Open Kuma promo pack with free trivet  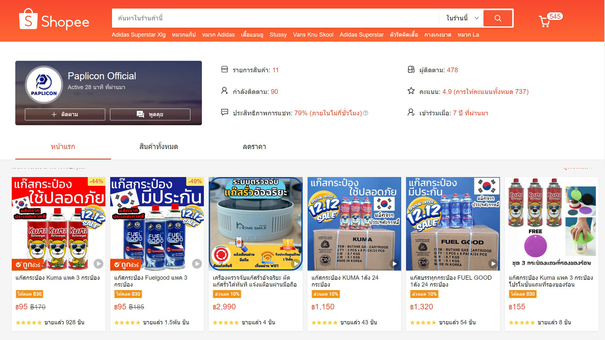coord(551,224)
